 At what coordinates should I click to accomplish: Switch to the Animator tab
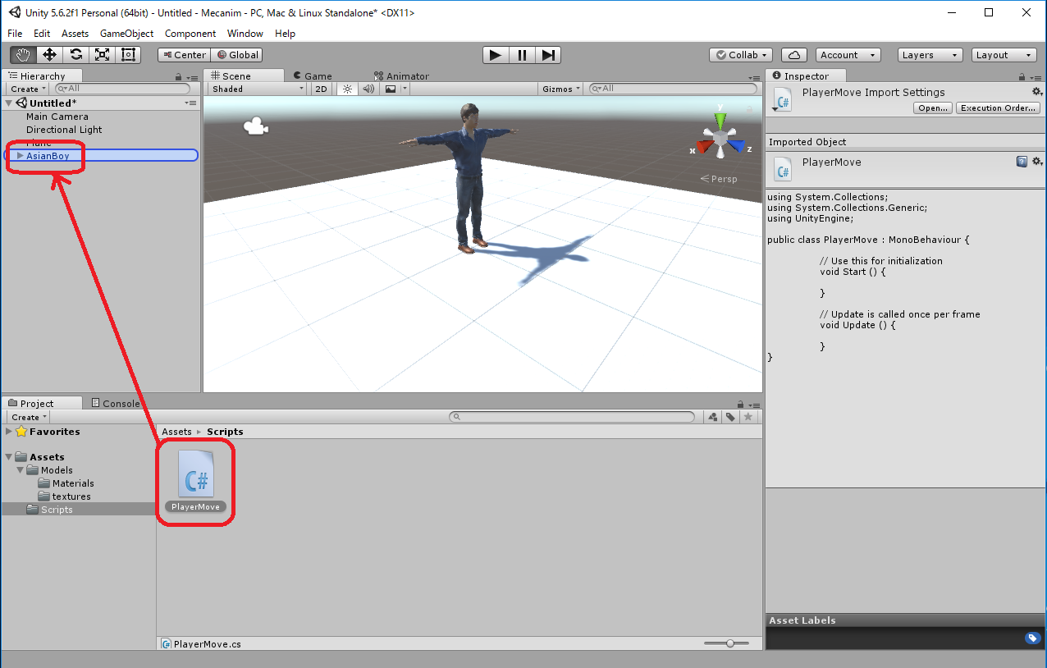tap(401, 76)
